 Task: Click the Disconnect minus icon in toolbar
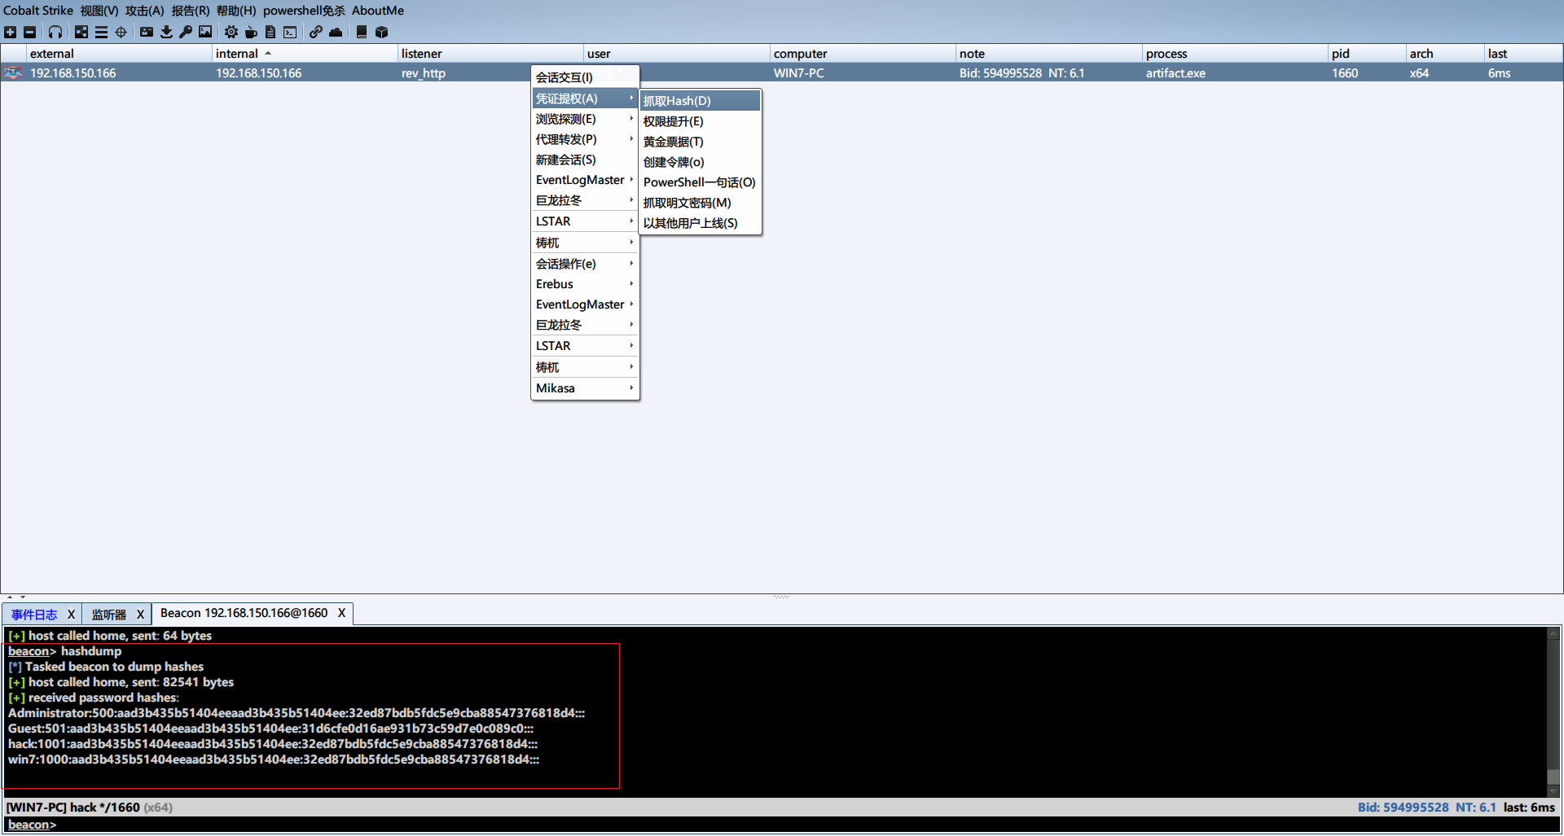(30, 32)
